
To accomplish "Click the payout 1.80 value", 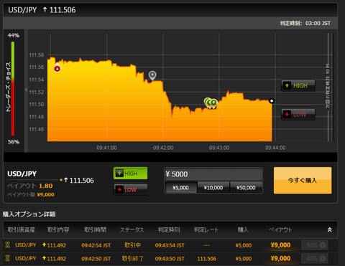I will coord(46,186).
